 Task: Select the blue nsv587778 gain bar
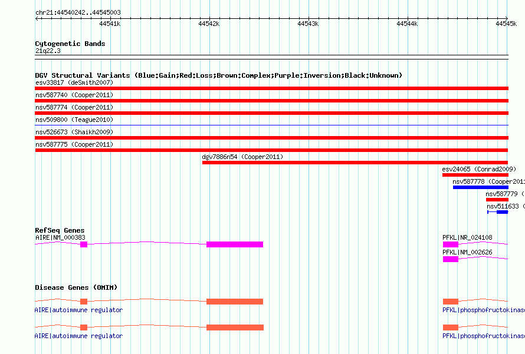point(481,187)
